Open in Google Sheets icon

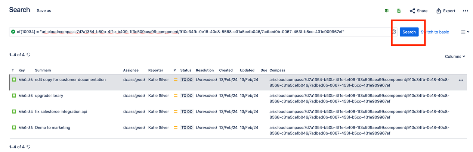pos(399,11)
